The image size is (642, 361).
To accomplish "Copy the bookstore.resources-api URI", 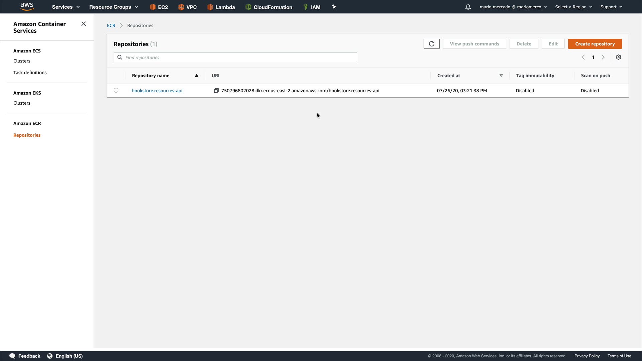I will click(216, 91).
